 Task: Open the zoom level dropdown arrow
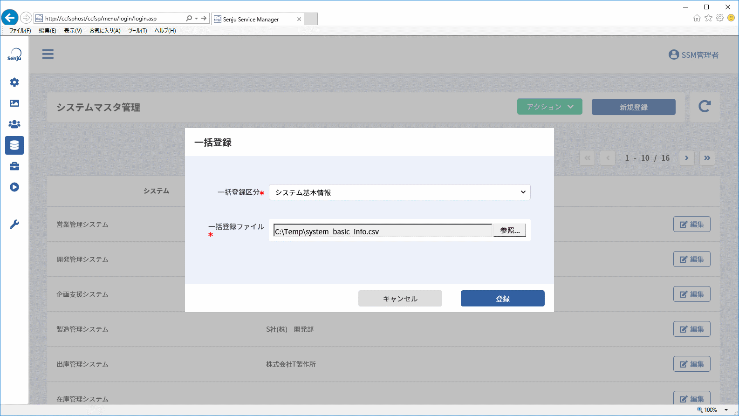click(x=726, y=410)
